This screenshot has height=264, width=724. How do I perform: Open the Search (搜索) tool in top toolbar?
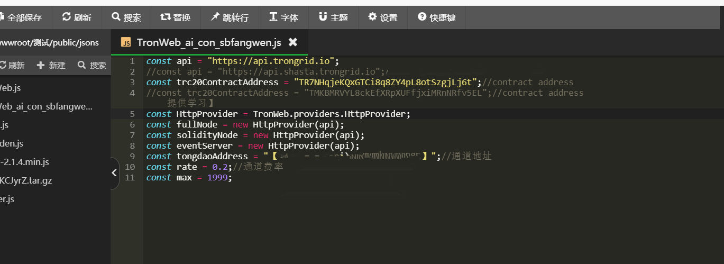coord(126,17)
